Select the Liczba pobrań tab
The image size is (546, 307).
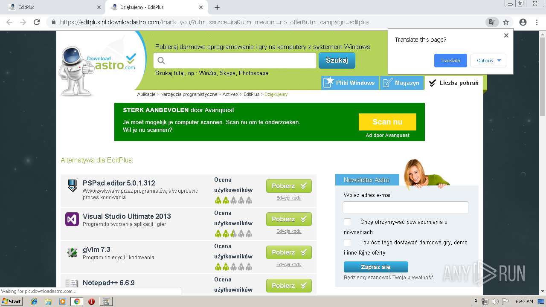(x=453, y=83)
